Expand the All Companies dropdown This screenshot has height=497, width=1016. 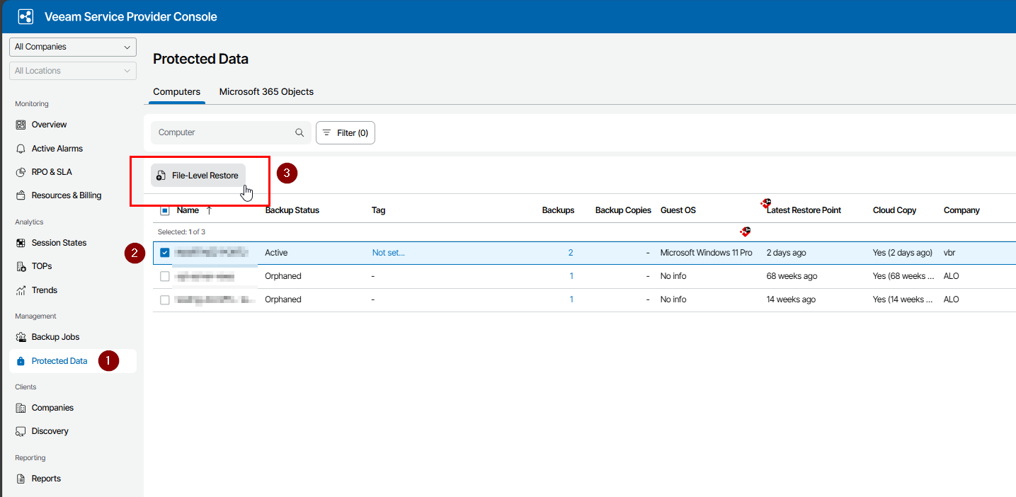point(72,47)
